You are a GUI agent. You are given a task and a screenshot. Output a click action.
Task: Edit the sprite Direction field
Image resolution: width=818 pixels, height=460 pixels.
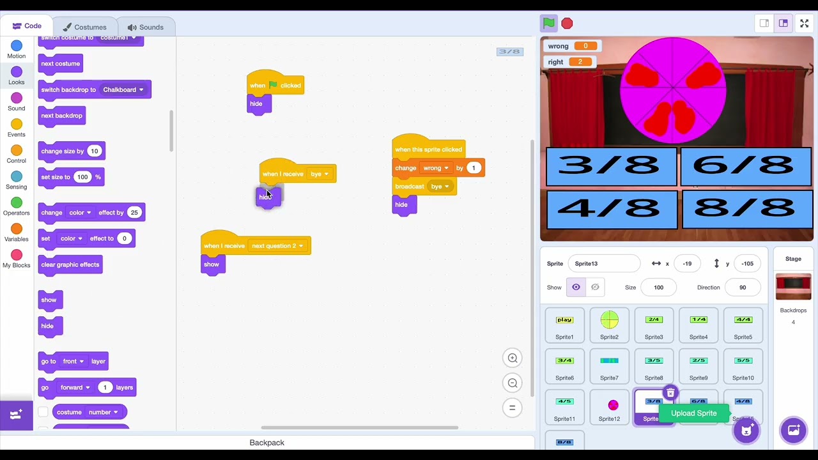tap(743, 287)
